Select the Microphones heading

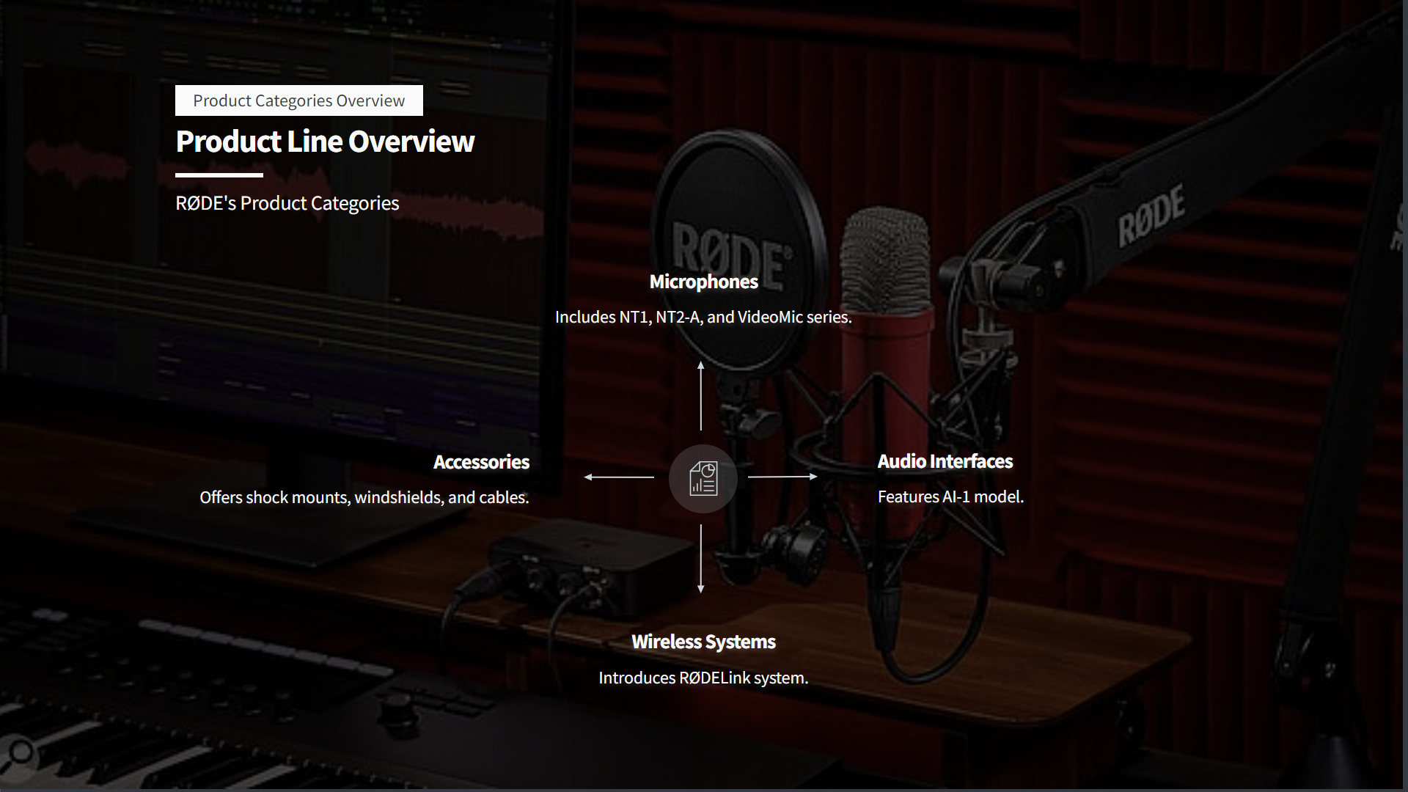pyautogui.click(x=703, y=282)
